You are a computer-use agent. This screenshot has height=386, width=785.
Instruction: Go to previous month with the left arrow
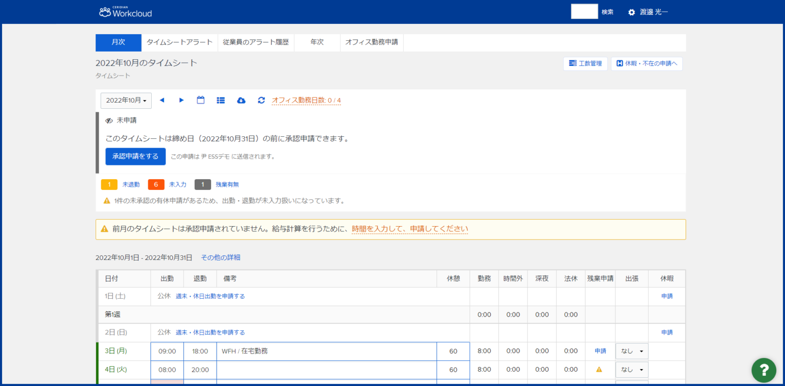pos(162,100)
